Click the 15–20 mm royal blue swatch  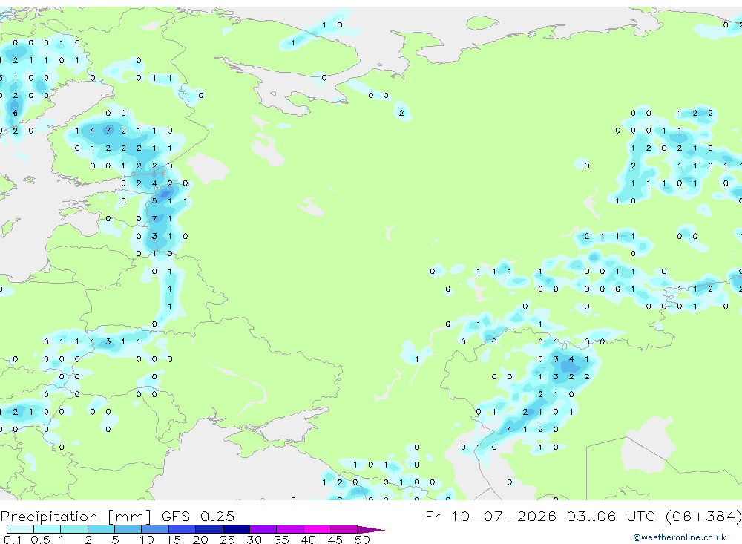tap(182, 529)
